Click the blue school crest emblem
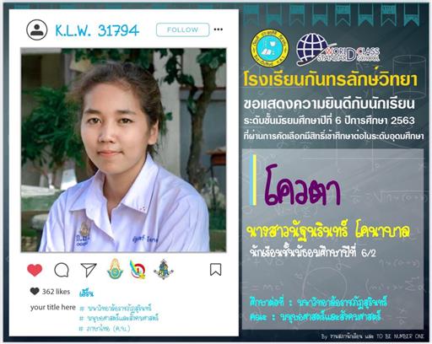The image size is (432, 344). pyautogui.click(x=164, y=269)
